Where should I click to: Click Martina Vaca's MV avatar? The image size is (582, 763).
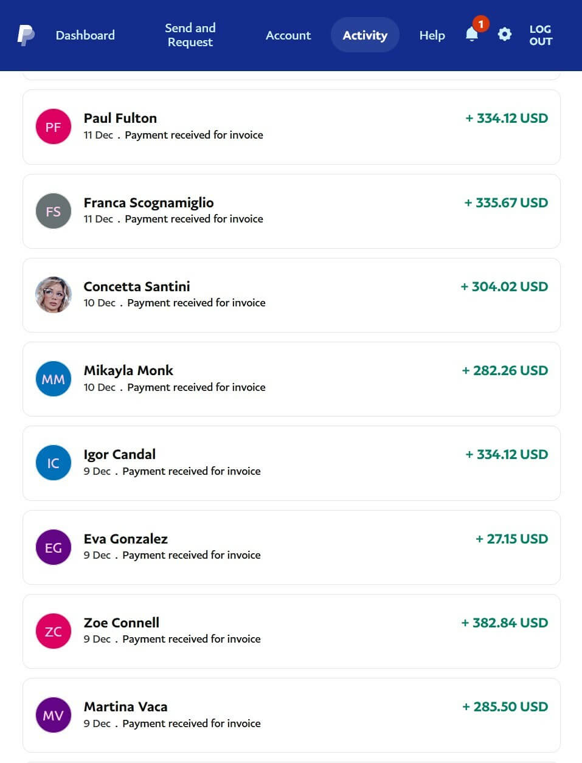click(x=54, y=715)
